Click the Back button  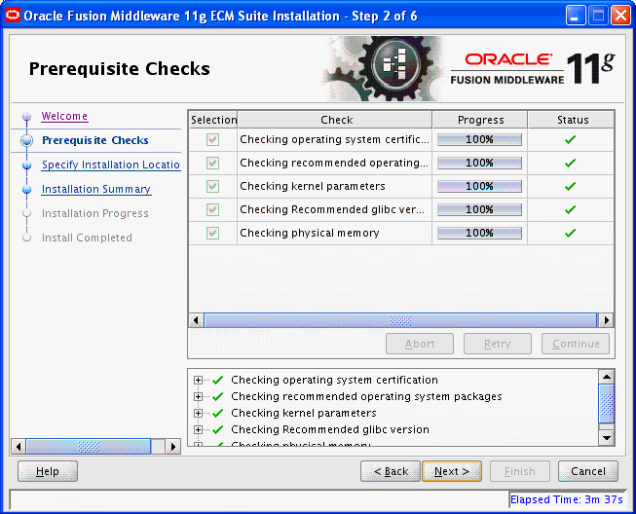coord(391,471)
